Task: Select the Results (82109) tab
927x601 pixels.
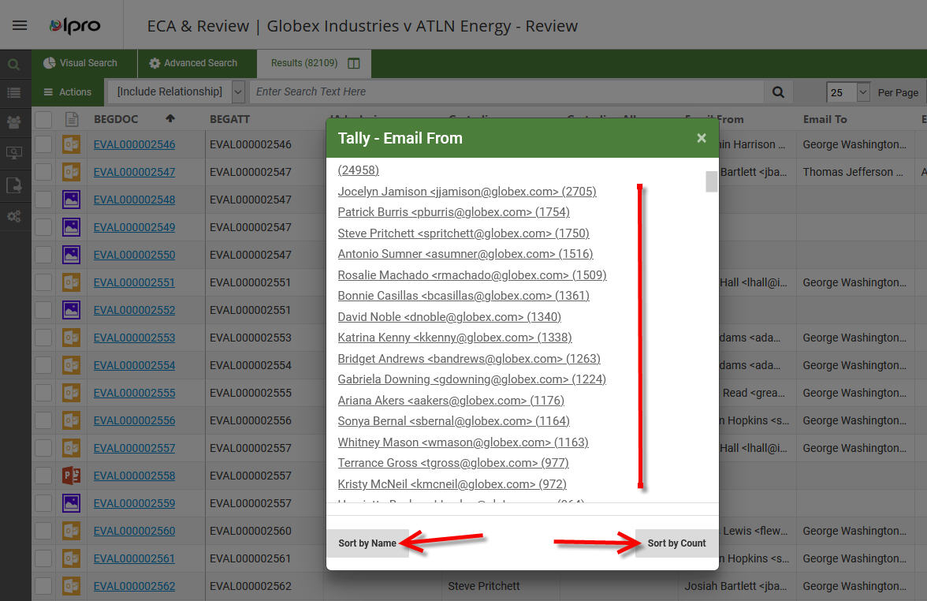Action: tap(315, 63)
